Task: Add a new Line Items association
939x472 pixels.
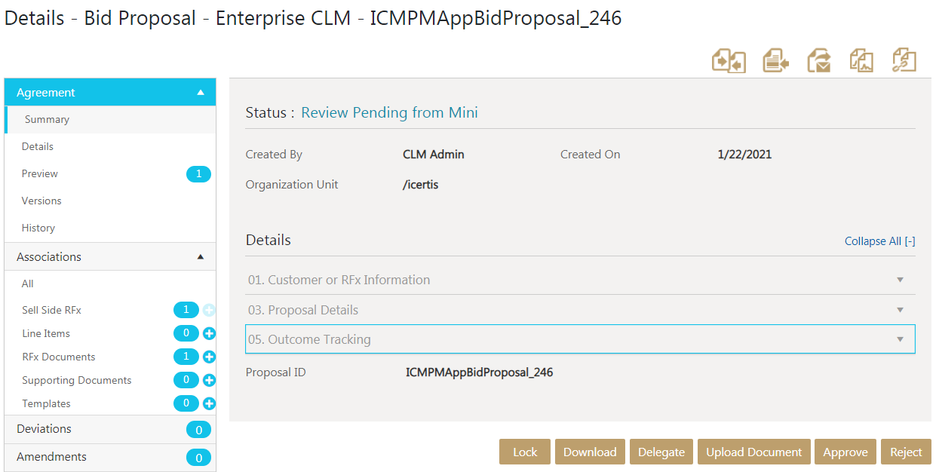Action: (210, 333)
